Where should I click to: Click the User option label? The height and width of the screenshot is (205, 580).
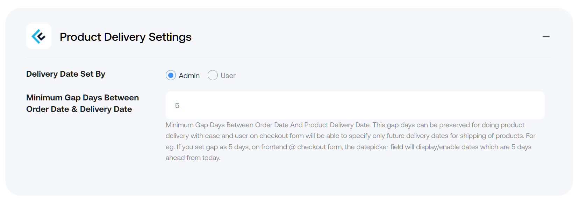(228, 76)
